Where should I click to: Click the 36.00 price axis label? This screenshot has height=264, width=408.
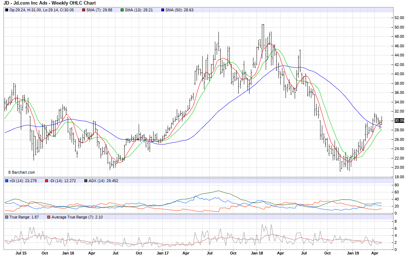(400, 92)
